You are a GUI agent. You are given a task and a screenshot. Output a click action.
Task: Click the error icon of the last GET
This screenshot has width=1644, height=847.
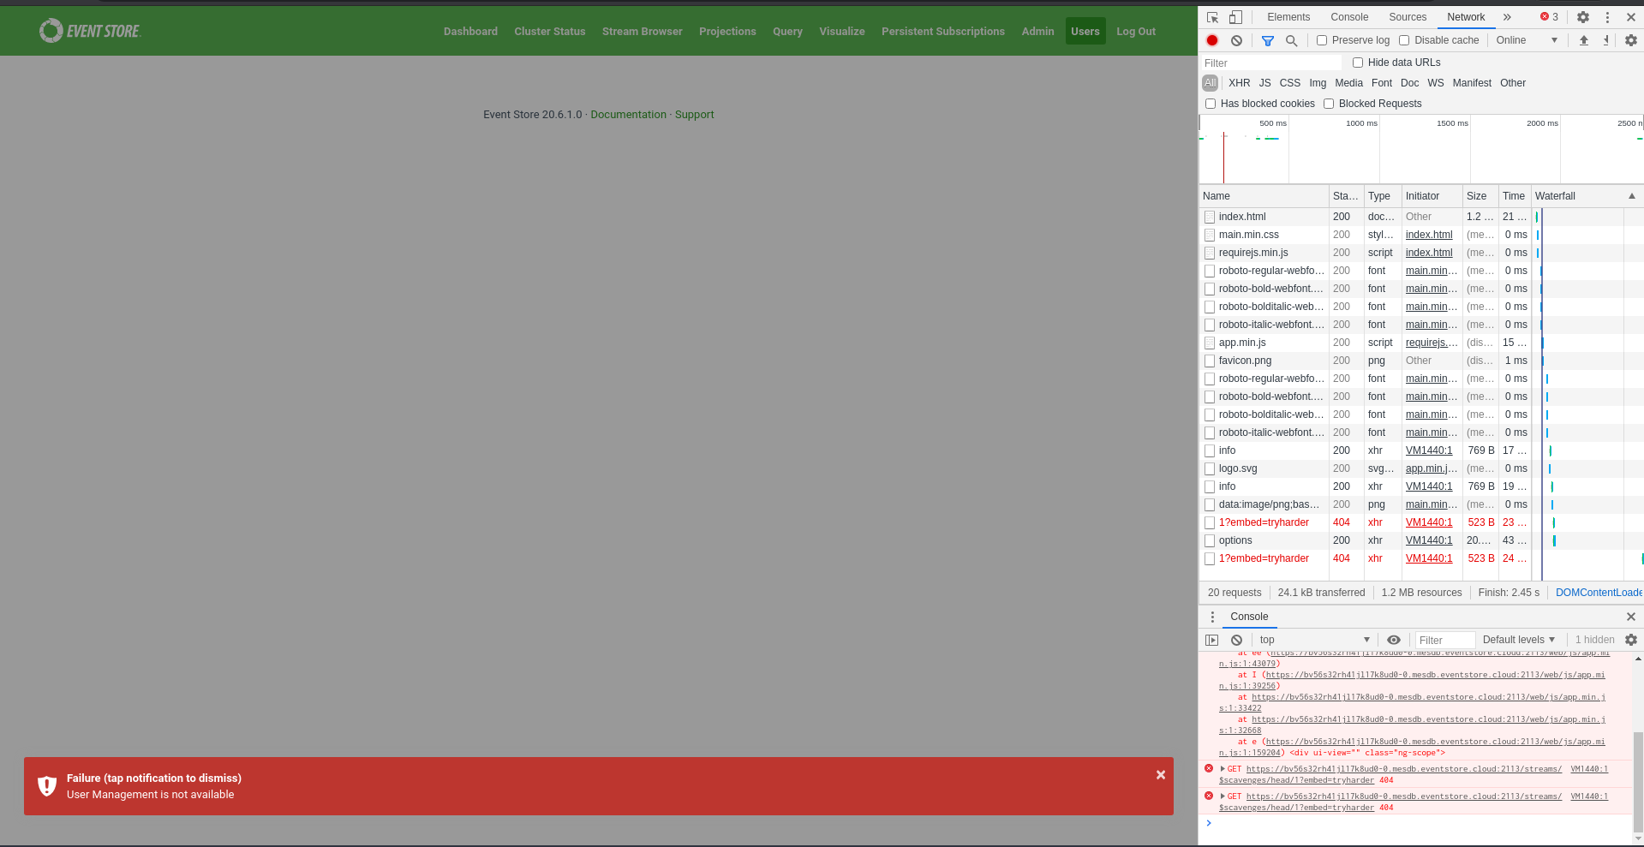pyautogui.click(x=1209, y=796)
